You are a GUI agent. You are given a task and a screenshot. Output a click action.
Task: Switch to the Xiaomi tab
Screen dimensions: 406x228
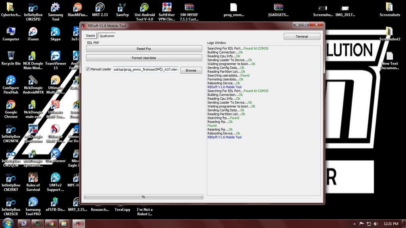coord(90,36)
